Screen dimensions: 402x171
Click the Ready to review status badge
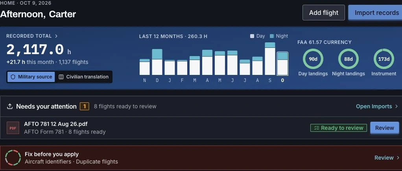(338, 128)
